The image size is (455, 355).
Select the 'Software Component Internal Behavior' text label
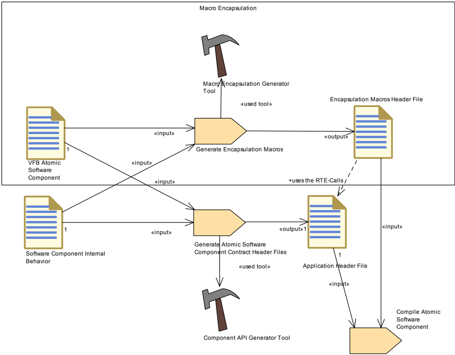pos(65,257)
